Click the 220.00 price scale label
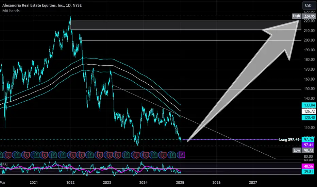Image resolution: width=317 pixels, height=187 pixels. coord(309,21)
